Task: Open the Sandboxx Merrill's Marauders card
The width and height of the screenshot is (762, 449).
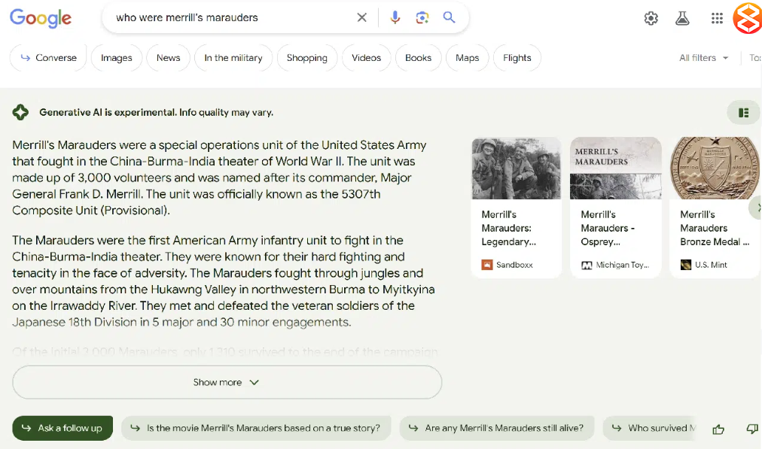Action: coord(516,207)
